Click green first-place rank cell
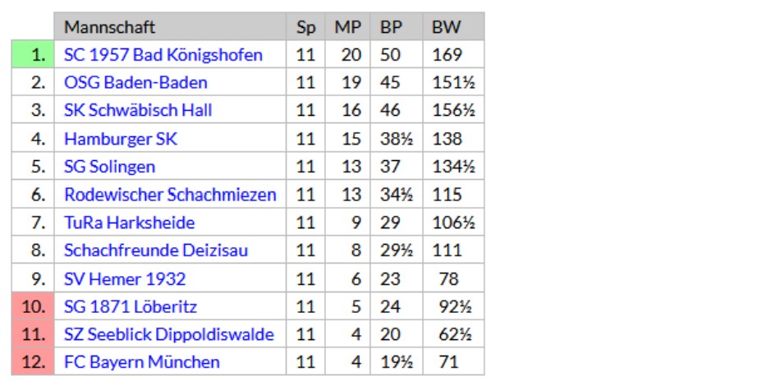The image size is (757, 386). 33,54
